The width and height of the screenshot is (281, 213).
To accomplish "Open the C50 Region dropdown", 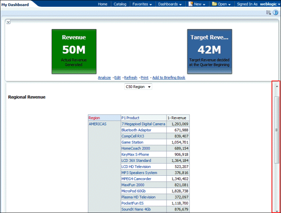I will pos(138,87).
